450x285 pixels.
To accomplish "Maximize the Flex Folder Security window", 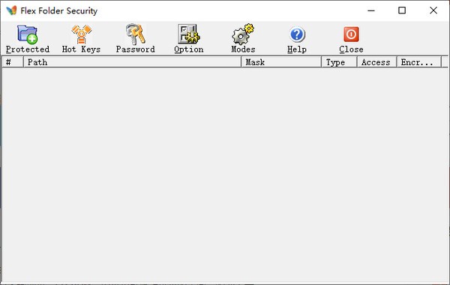I will click(402, 10).
